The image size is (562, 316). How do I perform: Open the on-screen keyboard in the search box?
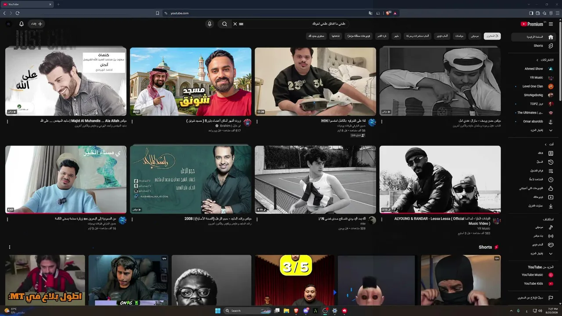click(241, 24)
